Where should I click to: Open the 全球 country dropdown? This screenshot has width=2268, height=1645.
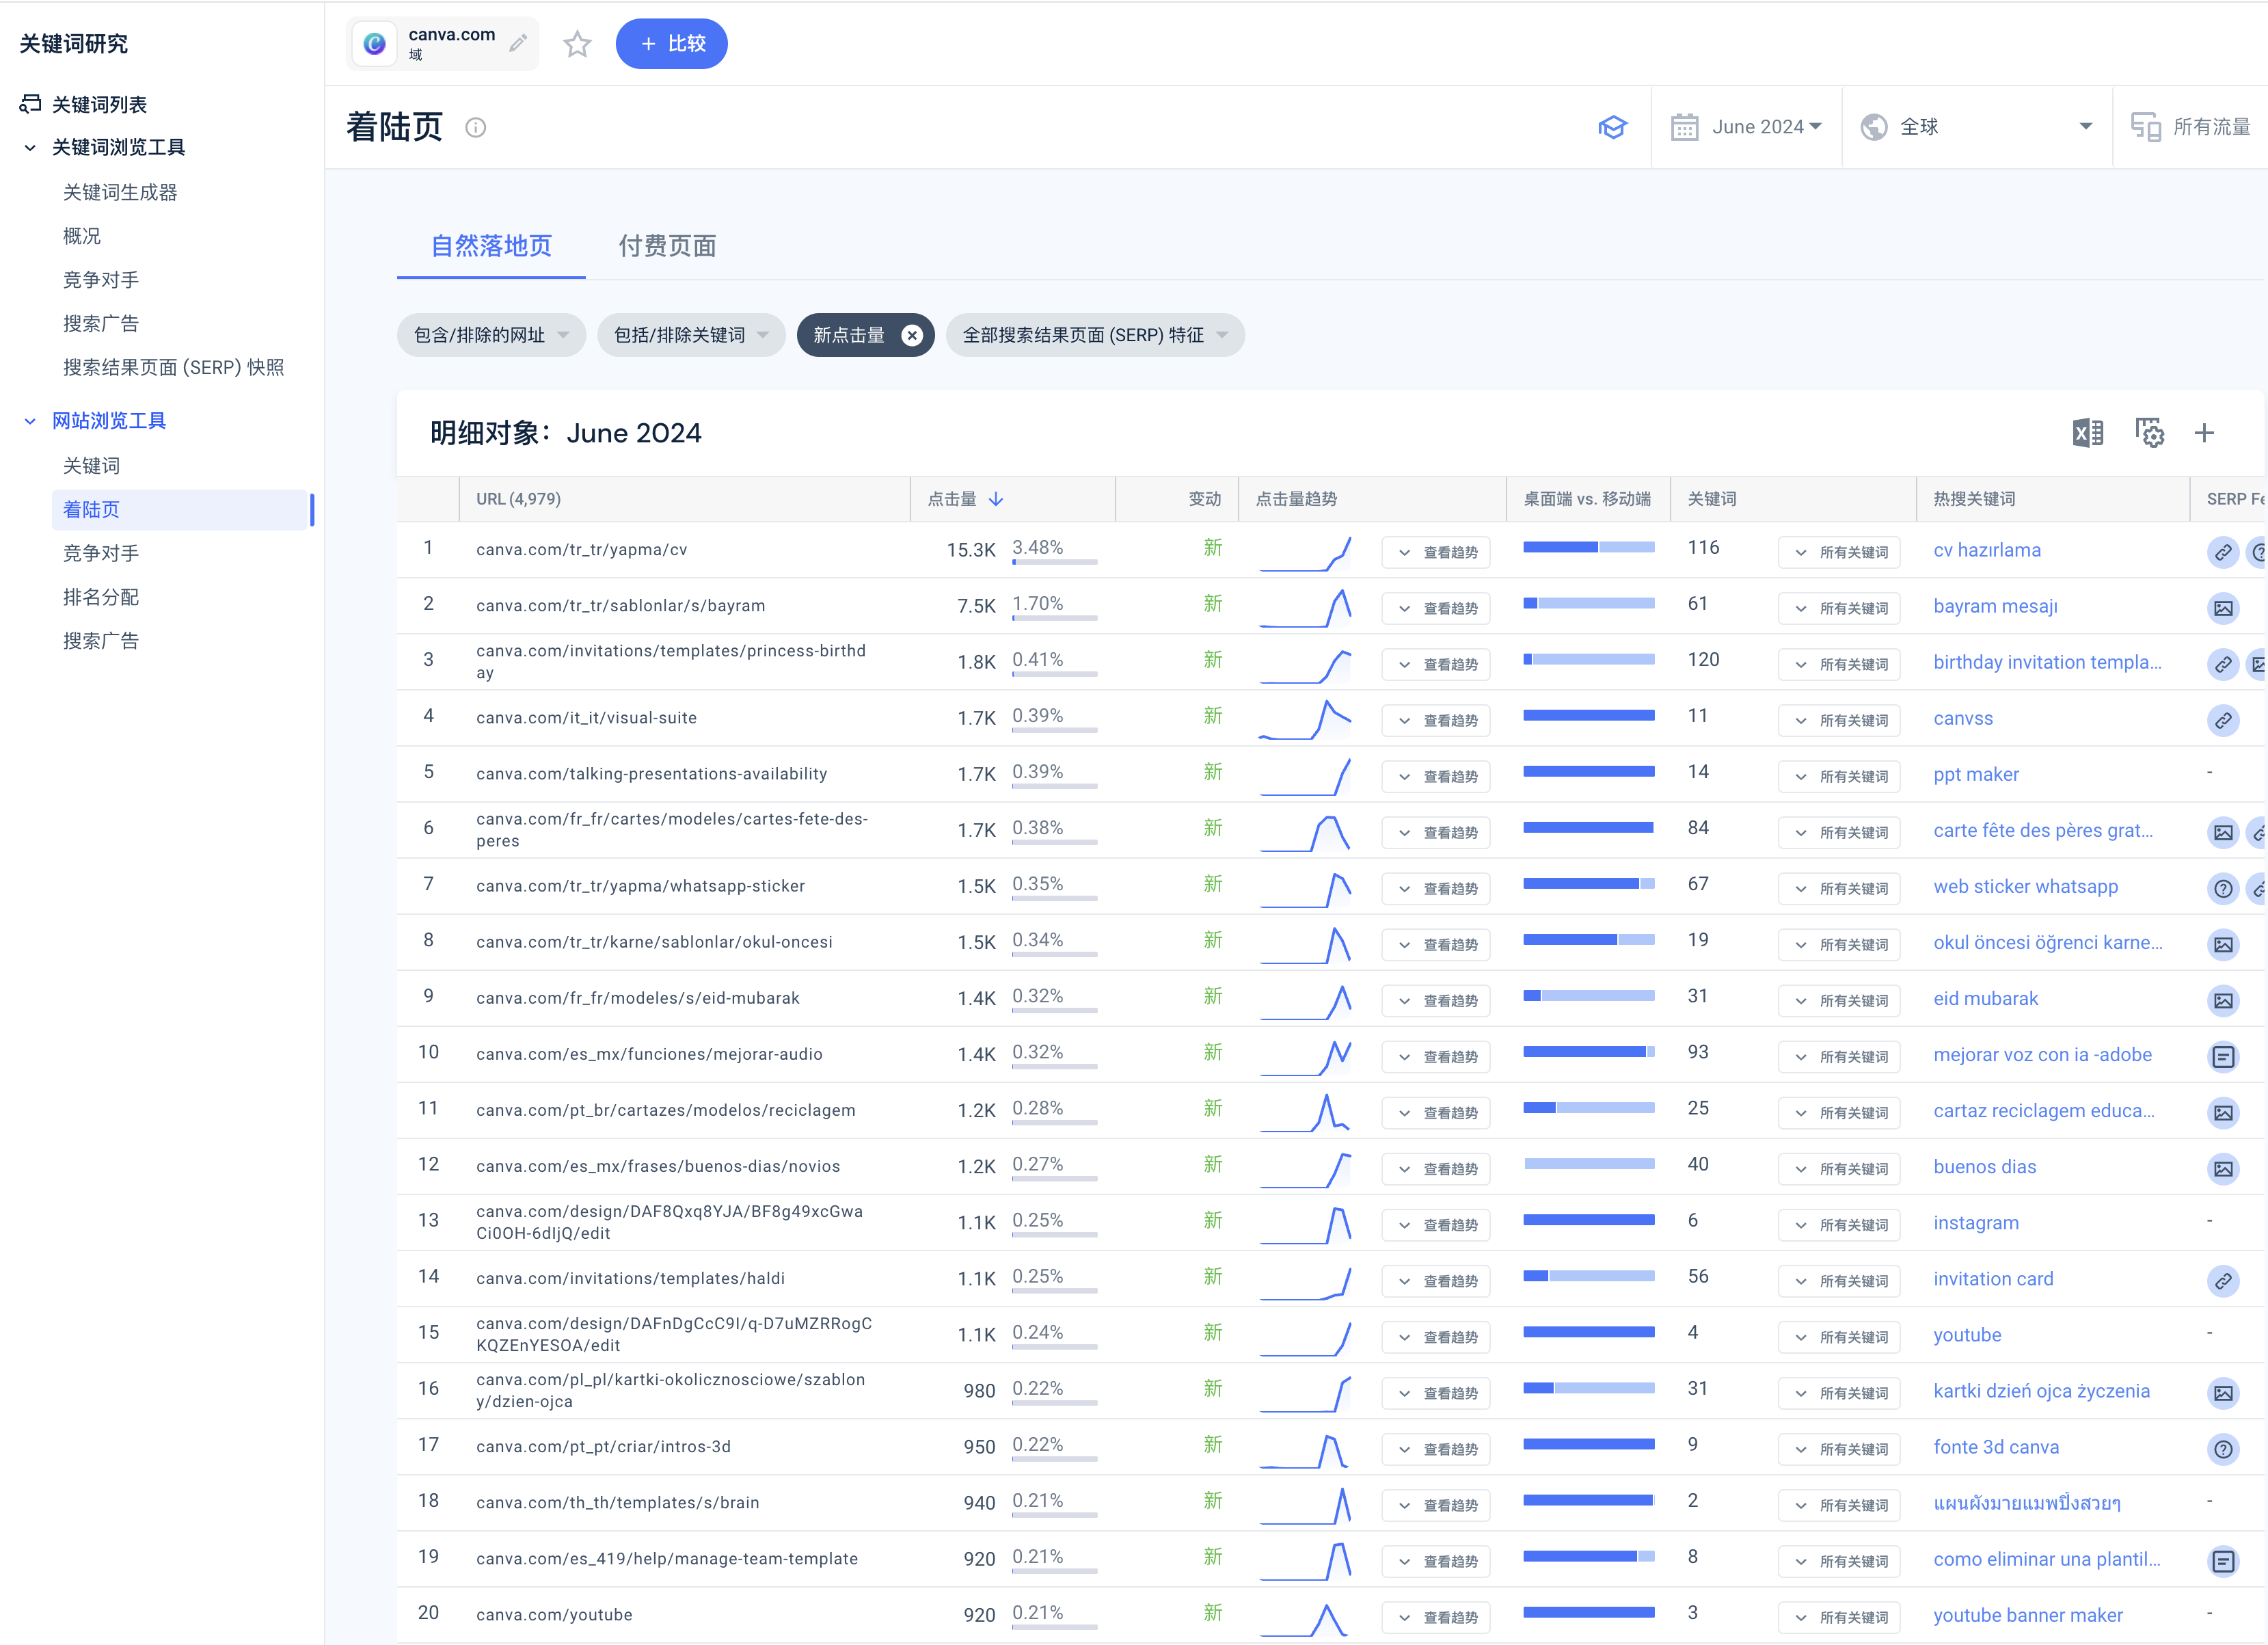pos(1976,127)
